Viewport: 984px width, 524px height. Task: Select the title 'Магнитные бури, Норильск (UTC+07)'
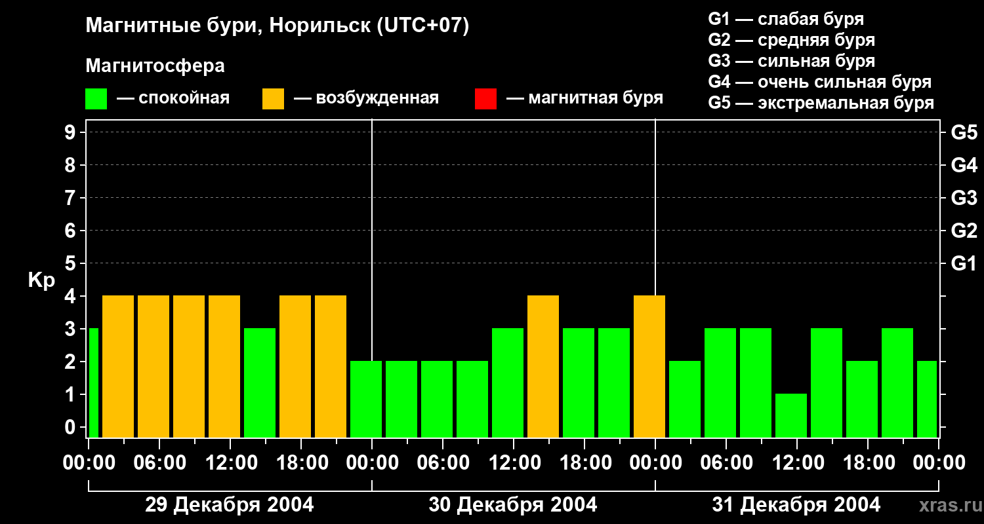pyautogui.click(x=277, y=27)
